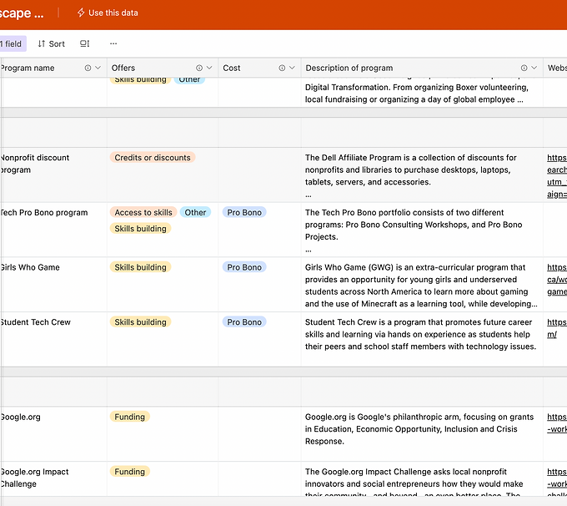Click the row height icon
This screenshot has height=506, width=567.
(x=85, y=43)
